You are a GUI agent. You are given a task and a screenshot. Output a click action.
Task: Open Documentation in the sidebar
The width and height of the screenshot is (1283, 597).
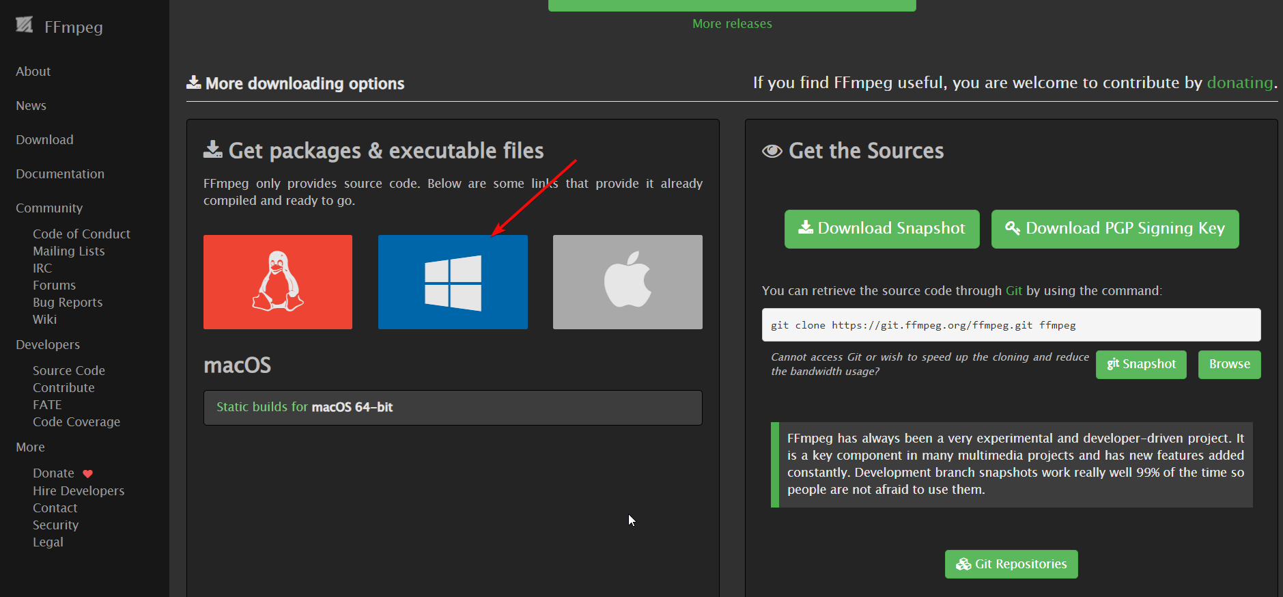click(60, 174)
